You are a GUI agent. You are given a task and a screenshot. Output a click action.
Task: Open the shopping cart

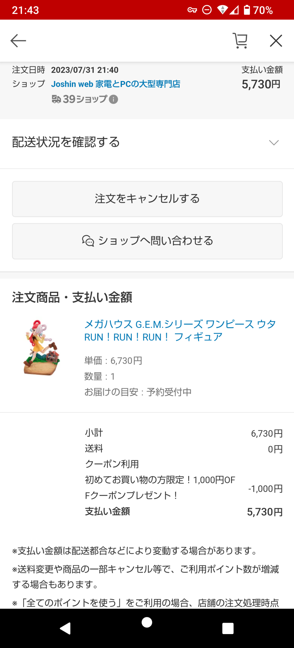(x=240, y=41)
